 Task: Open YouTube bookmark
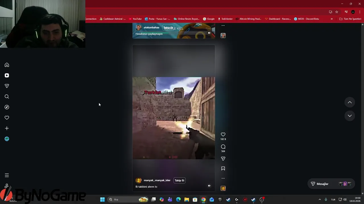[135, 19]
